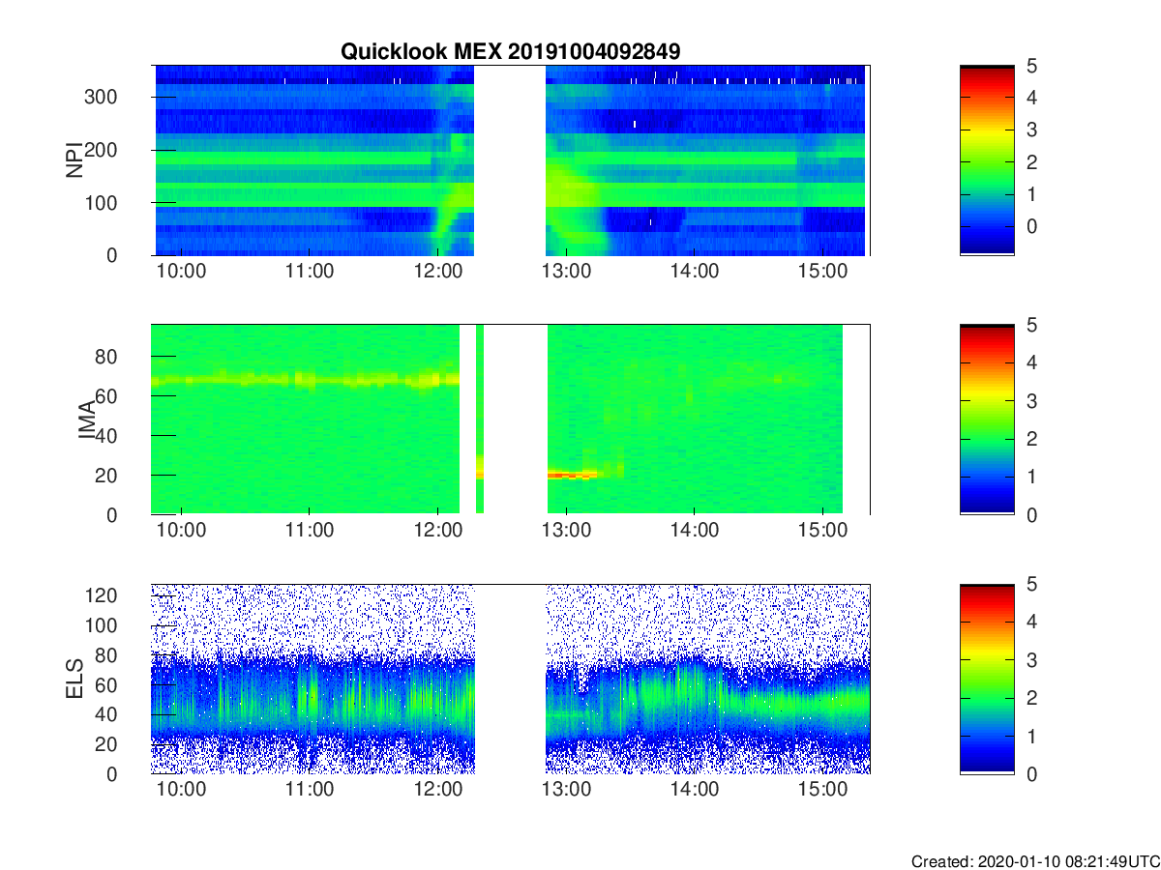Click the 13:00 tick label under NPI panel
The image size is (1161, 870).
pos(566,272)
